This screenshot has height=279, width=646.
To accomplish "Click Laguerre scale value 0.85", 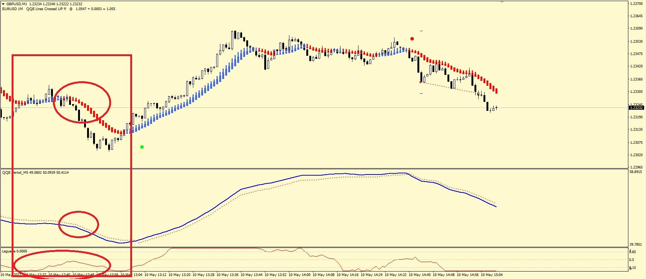I will click(x=632, y=252).
